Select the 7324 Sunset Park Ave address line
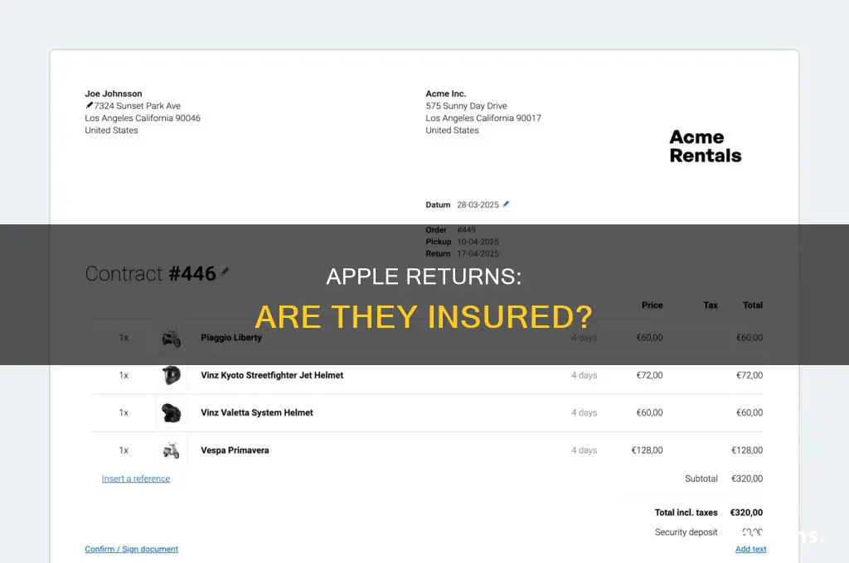 pos(138,106)
